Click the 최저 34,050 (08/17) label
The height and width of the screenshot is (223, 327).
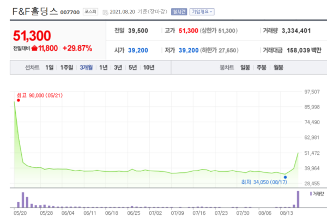pos(264,182)
